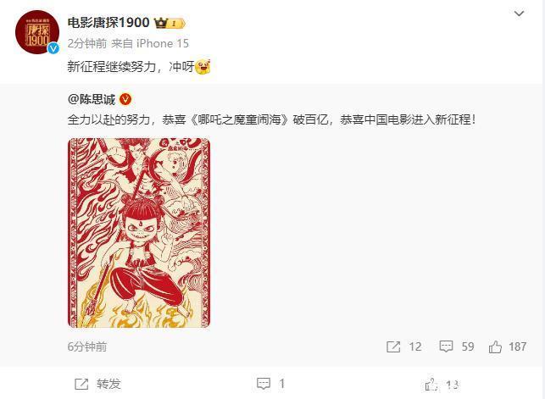Viewport: 545px width, 399px height.
Task: Click the 6分钟前 original post timestamp
Action: [87, 346]
